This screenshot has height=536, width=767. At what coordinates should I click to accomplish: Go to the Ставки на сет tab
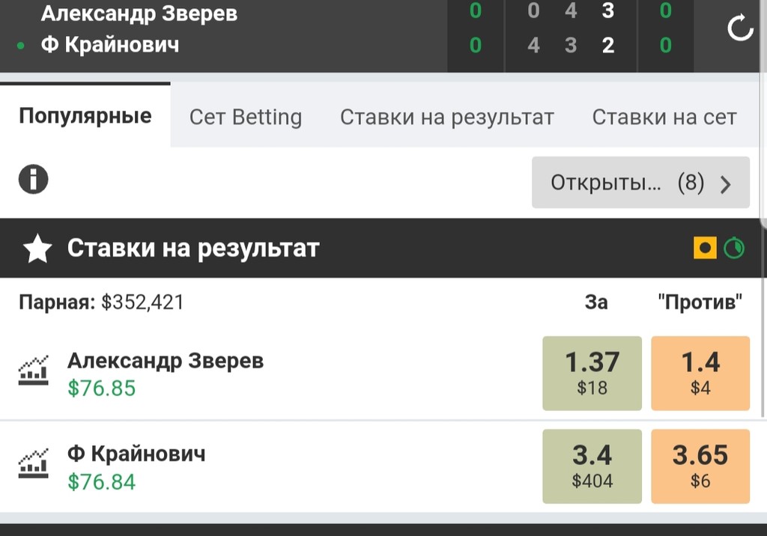coord(664,117)
